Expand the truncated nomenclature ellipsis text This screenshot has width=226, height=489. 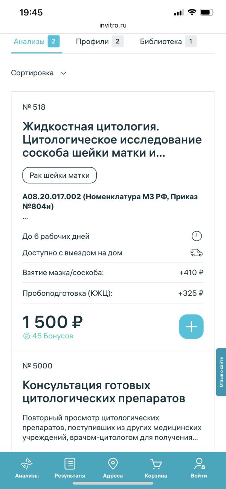pos(25,217)
